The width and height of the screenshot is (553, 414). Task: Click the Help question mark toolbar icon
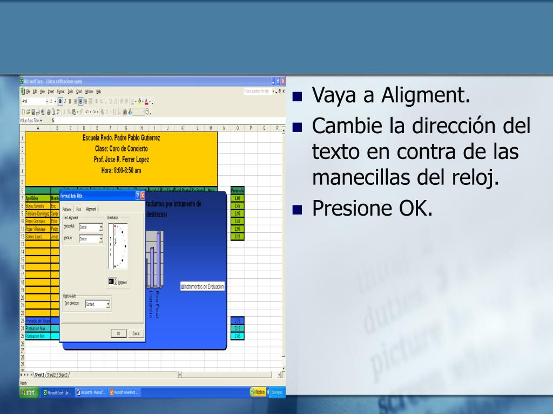(x=147, y=112)
